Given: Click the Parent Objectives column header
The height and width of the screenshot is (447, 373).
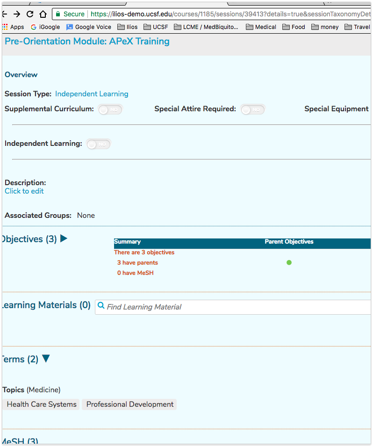Looking at the screenshot, I should click(289, 242).
